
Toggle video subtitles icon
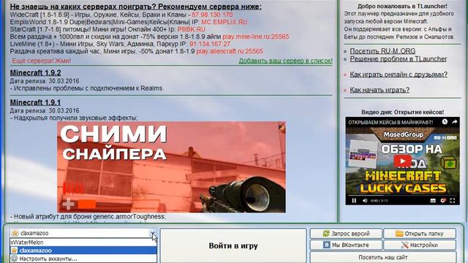433,201
